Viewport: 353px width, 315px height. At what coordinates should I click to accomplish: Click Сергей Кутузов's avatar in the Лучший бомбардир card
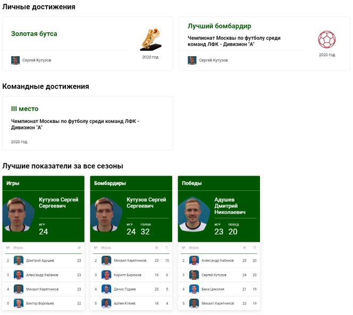[192, 60]
